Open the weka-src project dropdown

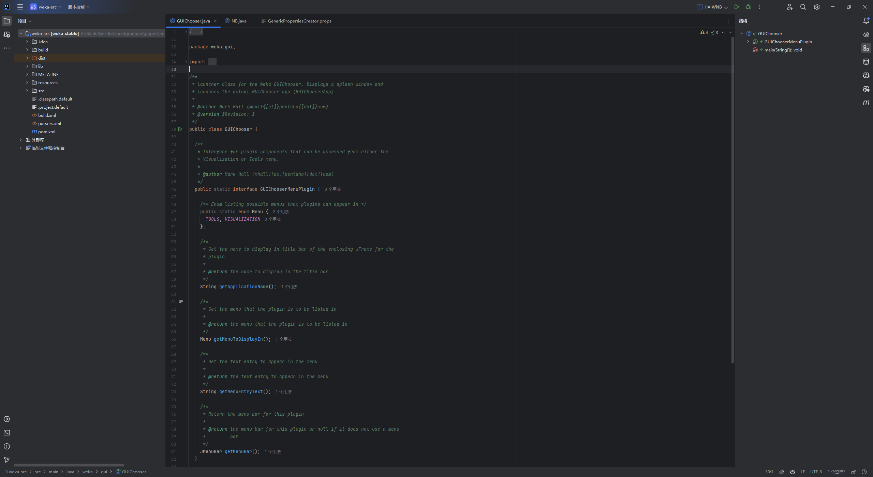pos(46,7)
